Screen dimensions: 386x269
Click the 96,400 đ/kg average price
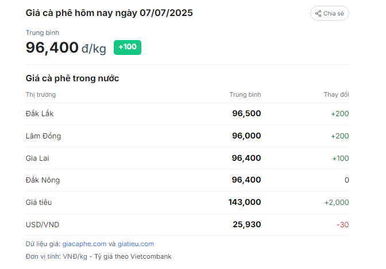(x=65, y=48)
